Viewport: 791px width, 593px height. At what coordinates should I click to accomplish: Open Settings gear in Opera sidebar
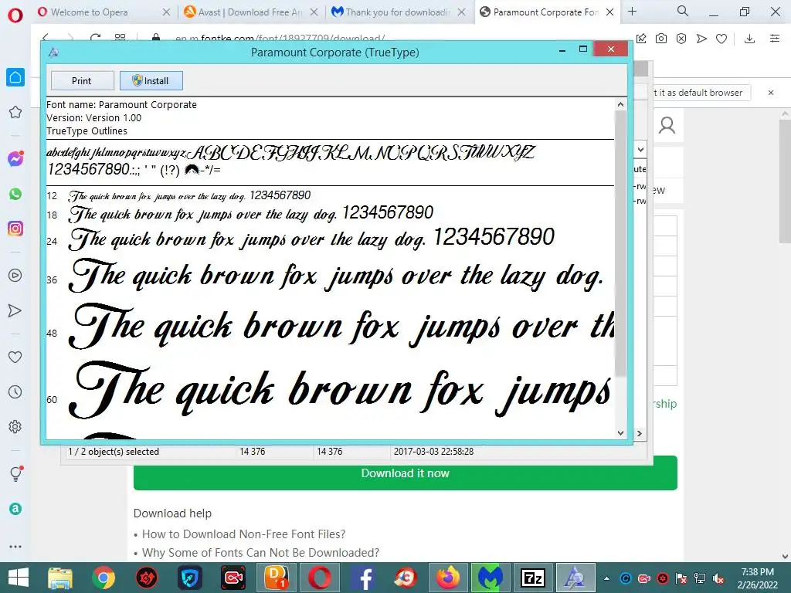click(15, 426)
